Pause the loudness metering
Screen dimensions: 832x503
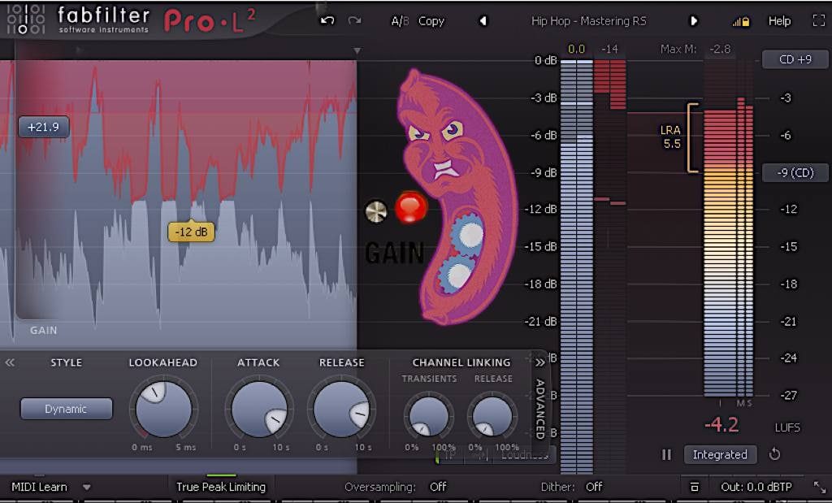tap(666, 455)
